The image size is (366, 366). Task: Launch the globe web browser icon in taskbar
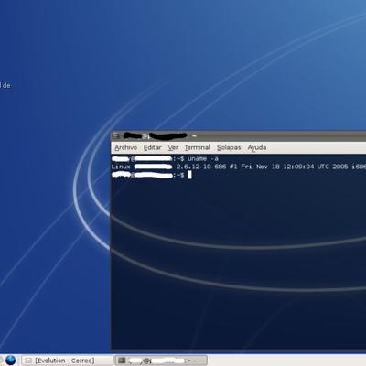pos(10,361)
